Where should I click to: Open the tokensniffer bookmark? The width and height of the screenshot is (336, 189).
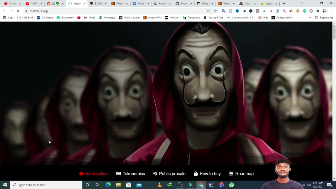(x=152, y=18)
